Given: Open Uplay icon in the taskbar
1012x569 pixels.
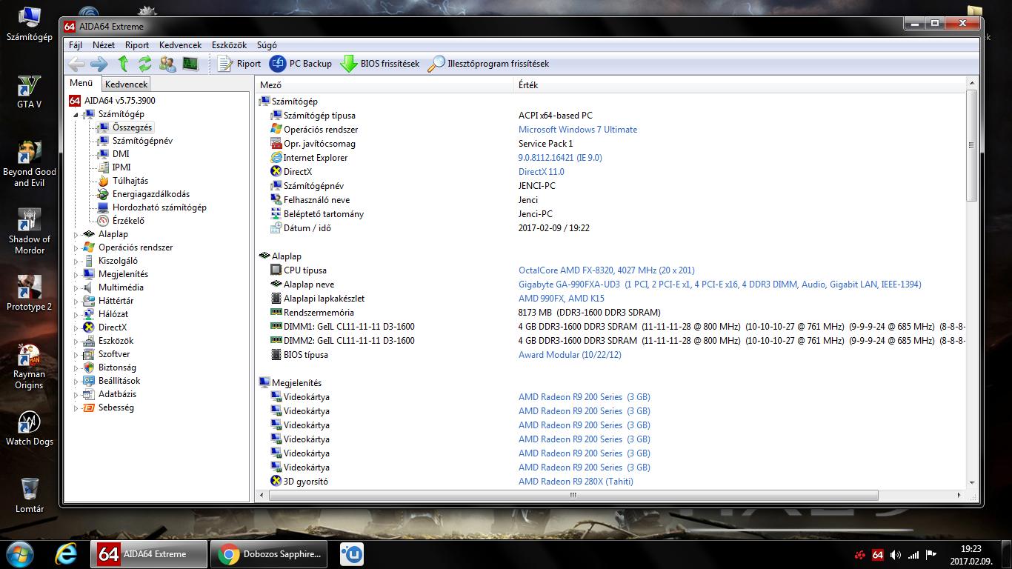Looking at the screenshot, I should point(352,553).
